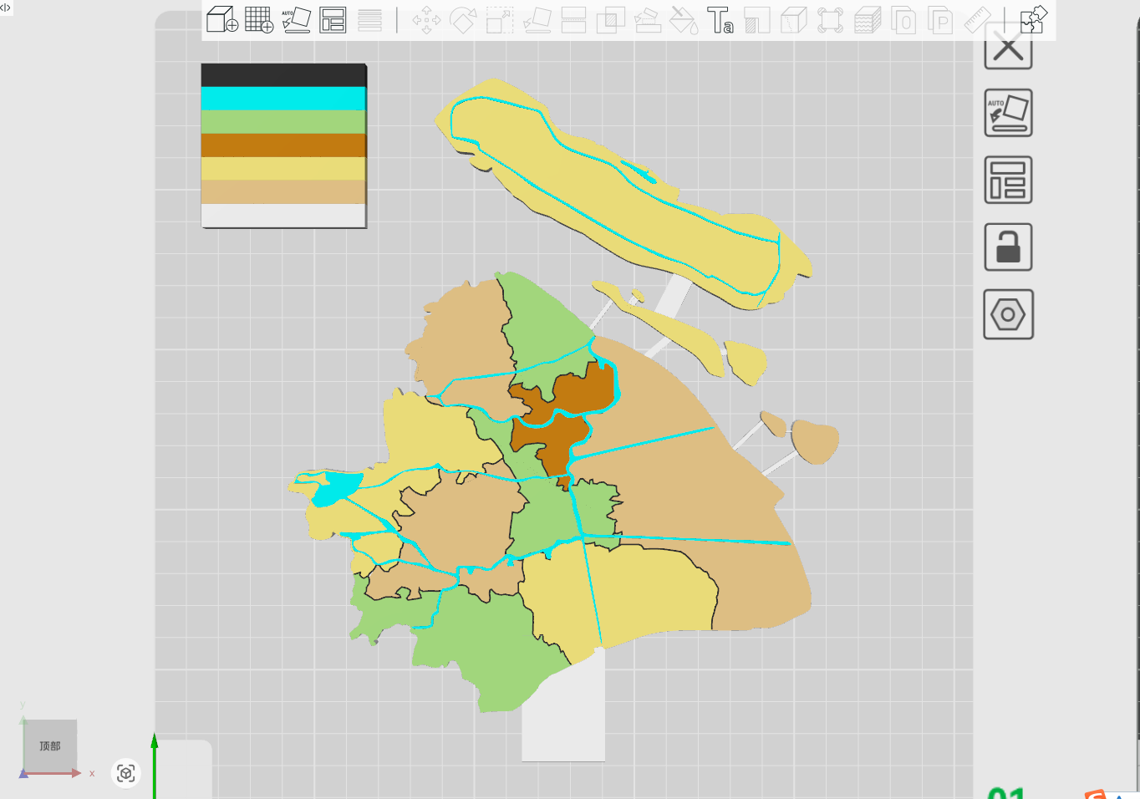
Task: Click the corner brackets bounding box icon
Action: click(830, 20)
